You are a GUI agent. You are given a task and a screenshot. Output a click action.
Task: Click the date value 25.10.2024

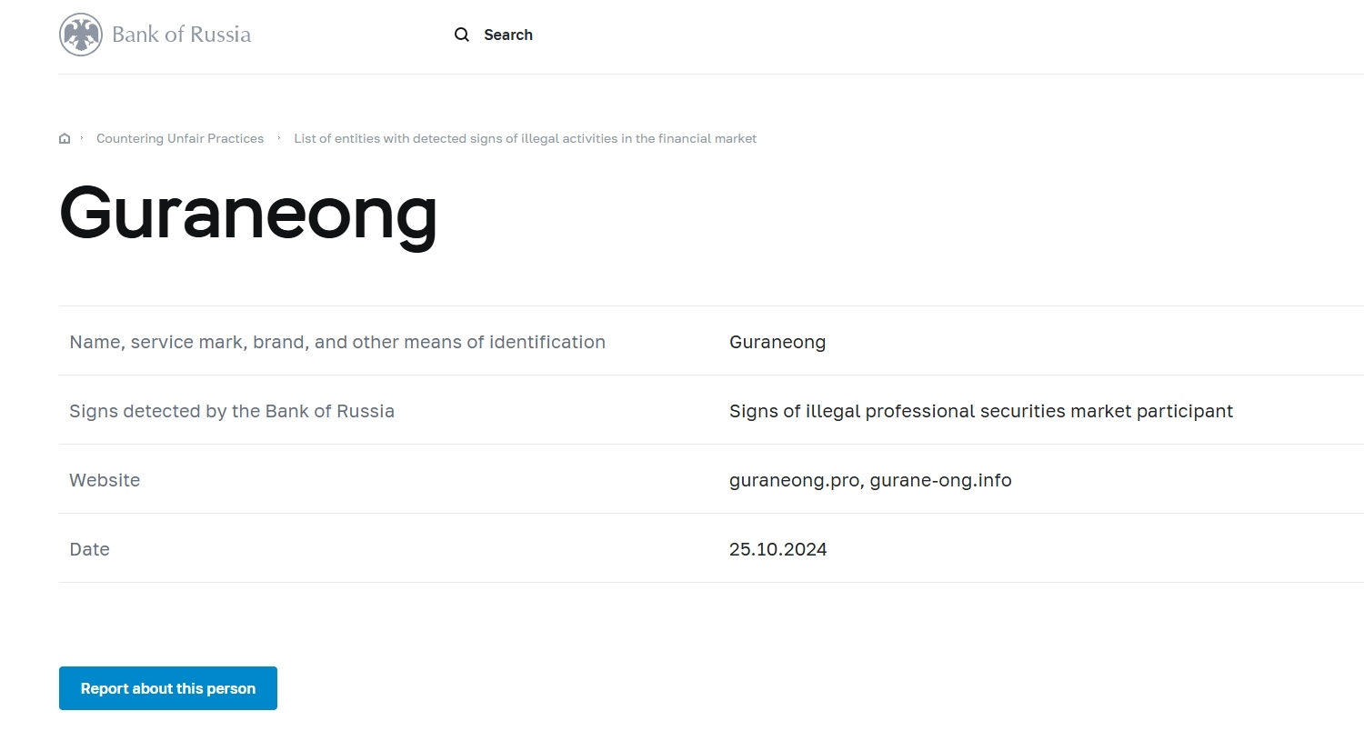[x=778, y=549]
